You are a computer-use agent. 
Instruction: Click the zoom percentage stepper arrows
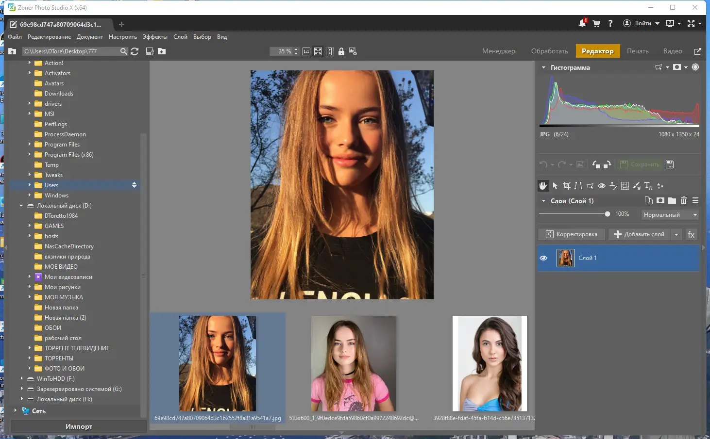pyautogui.click(x=296, y=51)
